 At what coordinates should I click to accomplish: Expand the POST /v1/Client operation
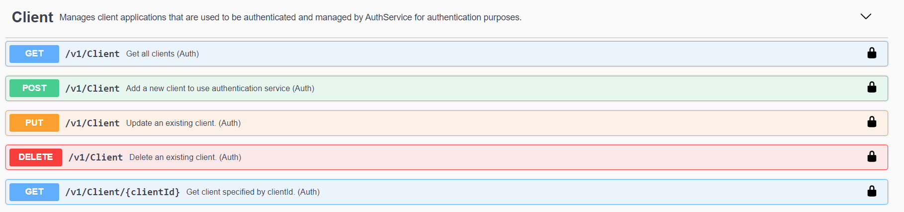(x=34, y=88)
